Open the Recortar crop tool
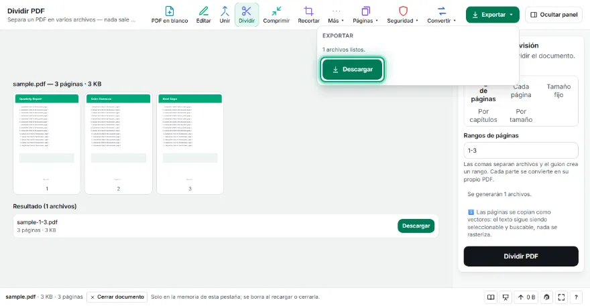 [308, 15]
